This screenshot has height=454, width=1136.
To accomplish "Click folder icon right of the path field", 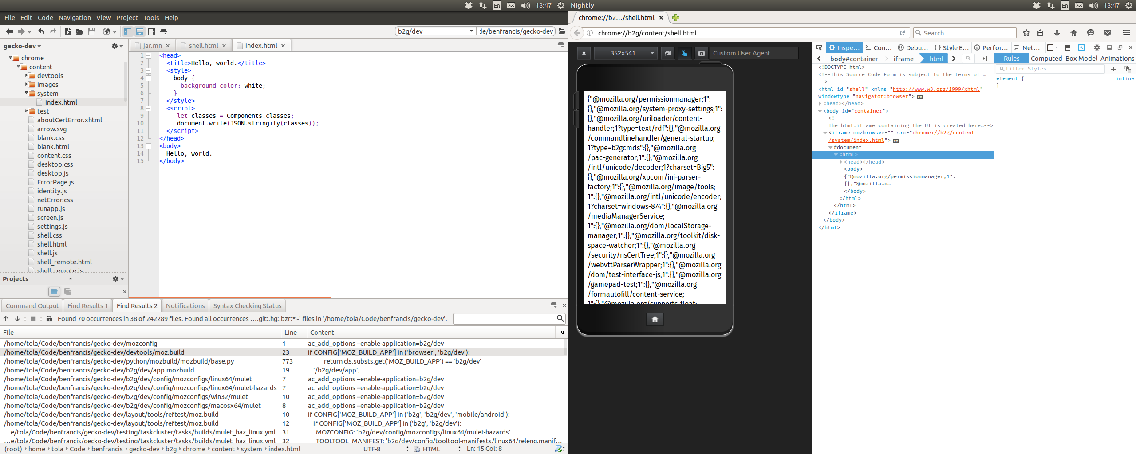I will 562,31.
